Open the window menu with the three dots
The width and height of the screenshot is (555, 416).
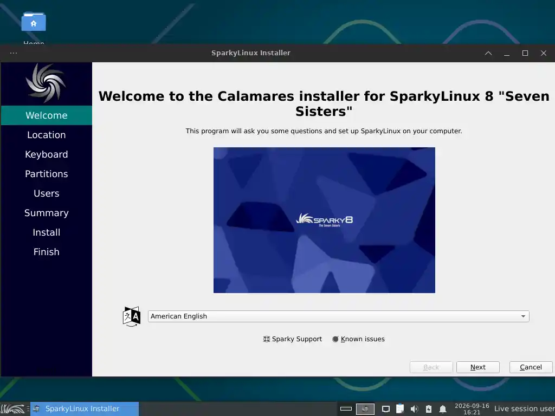tap(14, 53)
